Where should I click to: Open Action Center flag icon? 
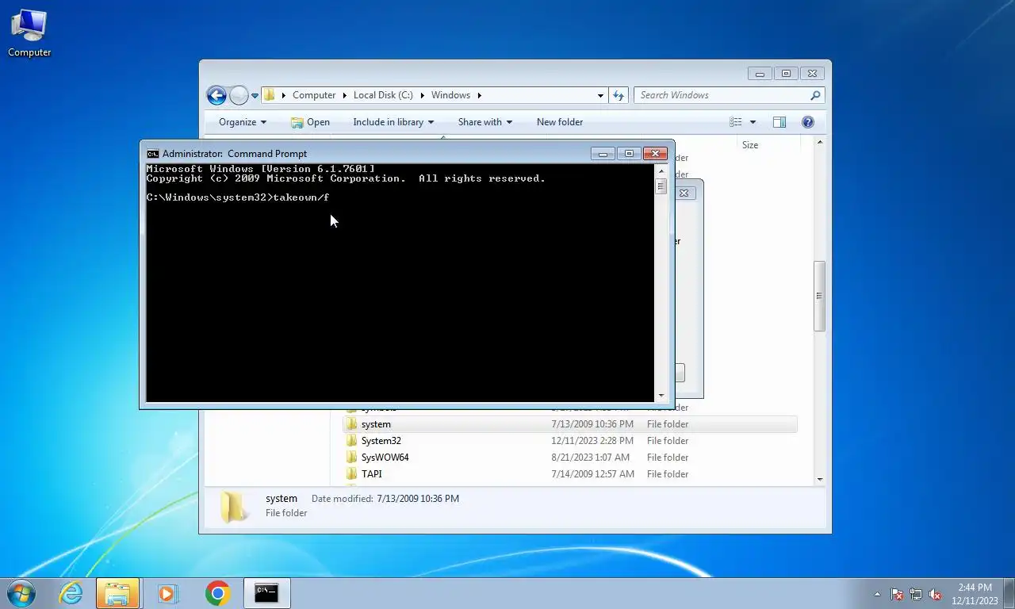[x=897, y=594]
